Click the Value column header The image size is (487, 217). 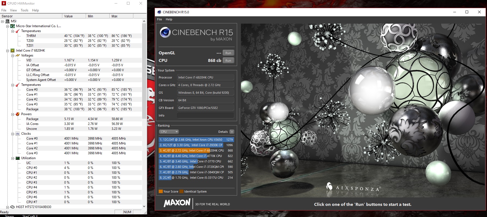(74, 16)
